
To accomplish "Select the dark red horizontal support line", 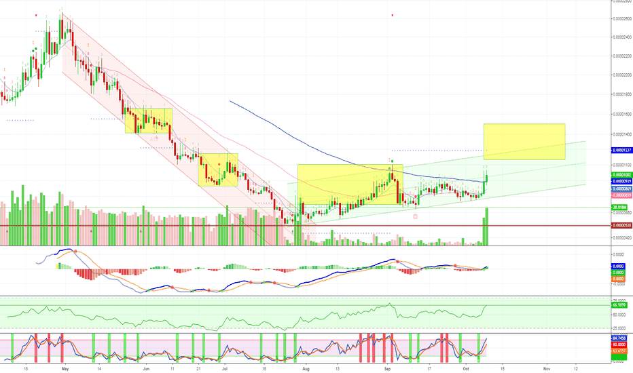I will [306, 225].
